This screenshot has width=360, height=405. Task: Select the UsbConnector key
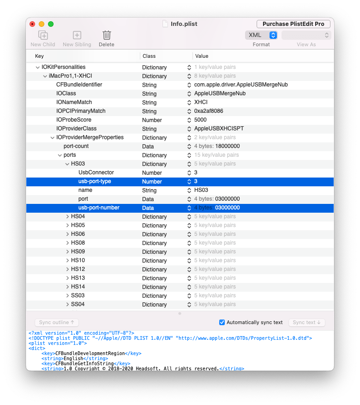pos(96,172)
